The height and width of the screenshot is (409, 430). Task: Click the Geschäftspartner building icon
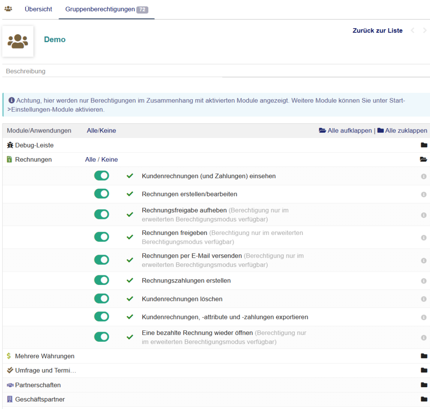point(10,399)
